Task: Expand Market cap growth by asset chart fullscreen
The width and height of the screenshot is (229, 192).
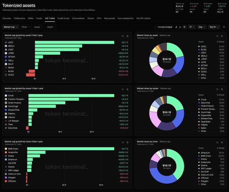Action: (123, 36)
